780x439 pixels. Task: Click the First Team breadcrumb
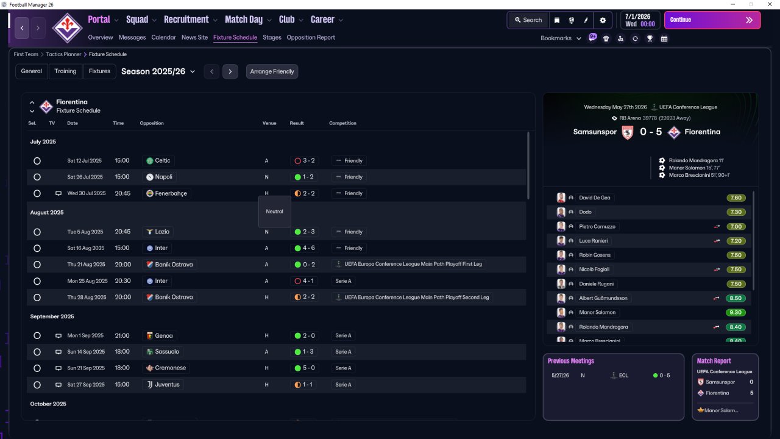(26, 54)
